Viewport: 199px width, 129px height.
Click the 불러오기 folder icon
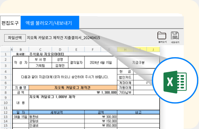coord(162,36)
